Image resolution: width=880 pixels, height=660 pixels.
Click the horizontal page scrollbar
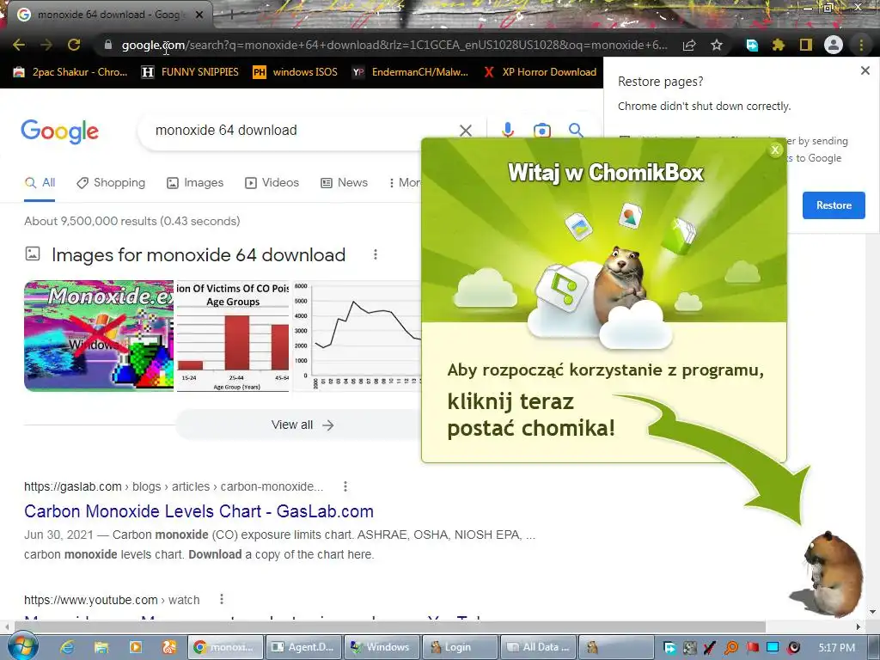pos(390,626)
